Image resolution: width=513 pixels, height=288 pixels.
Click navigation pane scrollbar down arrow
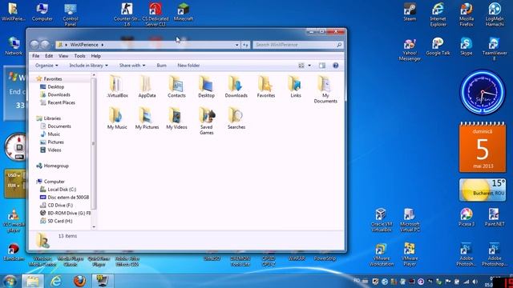pyautogui.click(x=94, y=226)
